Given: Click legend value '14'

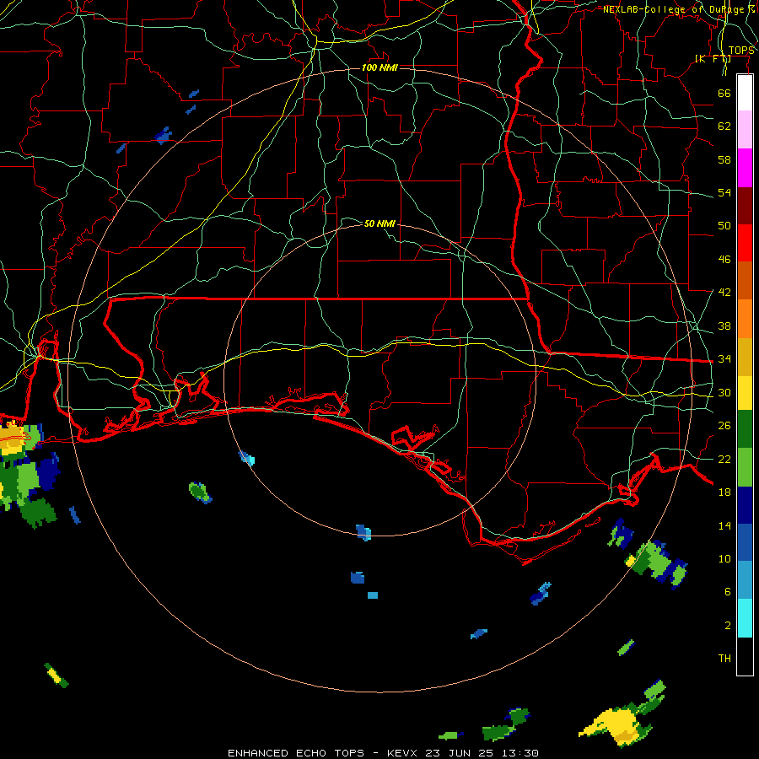Looking at the screenshot, I should tap(724, 525).
